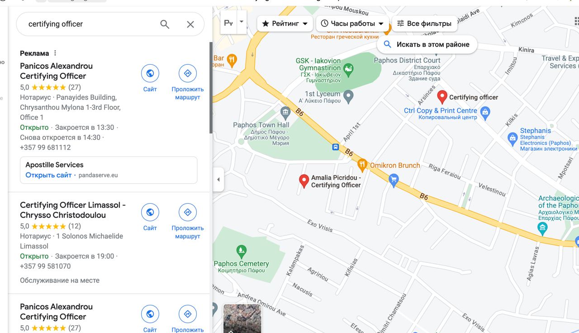Image resolution: width=579 pixels, height=333 pixels.
Task: Click the magnifier search icon in search box
Action: (165, 24)
